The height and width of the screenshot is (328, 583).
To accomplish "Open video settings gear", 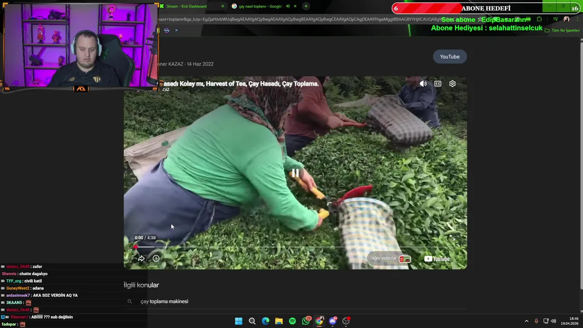I will 452,84.
